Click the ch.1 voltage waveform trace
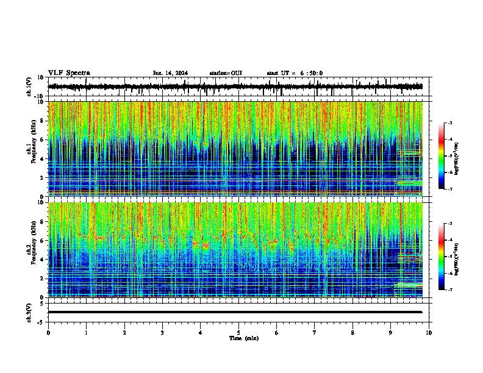 (x=235, y=87)
